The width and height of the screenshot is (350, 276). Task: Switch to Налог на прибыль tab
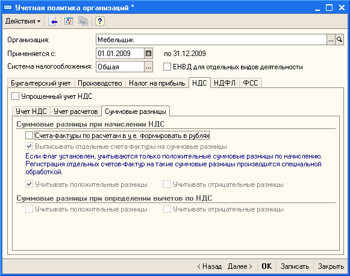point(157,83)
